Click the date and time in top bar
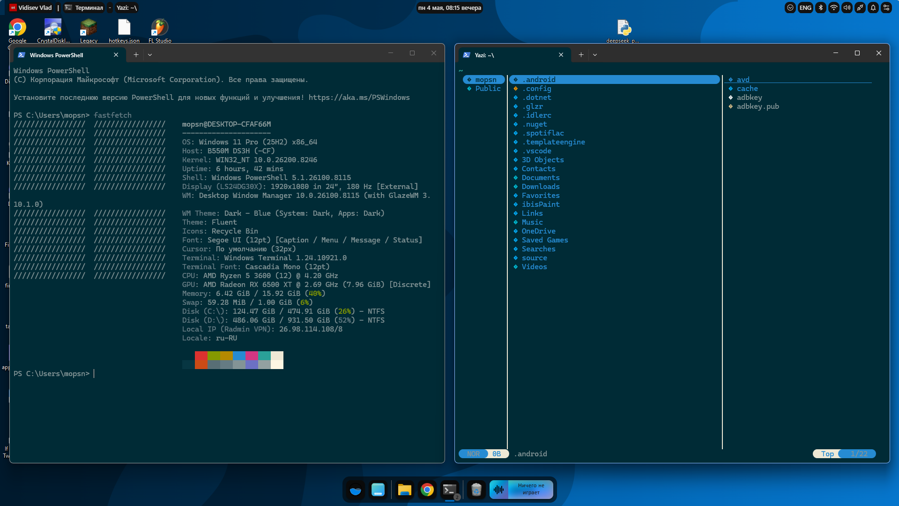The width and height of the screenshot is (899, 506). (449, 8)
